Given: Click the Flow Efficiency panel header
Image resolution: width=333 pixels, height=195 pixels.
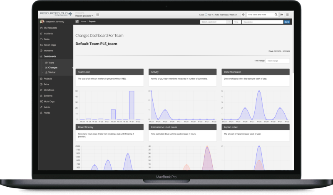Looking at the screenshot, I should tap(109, 127).
